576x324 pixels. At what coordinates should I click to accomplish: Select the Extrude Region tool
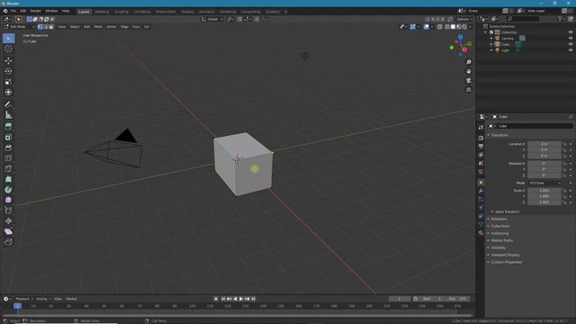(x=8, y=127)
